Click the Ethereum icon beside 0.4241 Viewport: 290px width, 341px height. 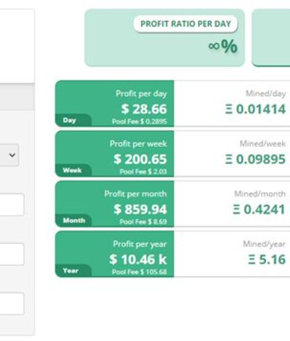pyautogui.click(x=236, y=209)
